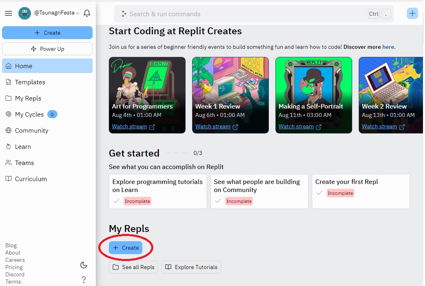425x286 pixels.
Task: Open Community in the sidebar
Action: [x=47, y=131]
